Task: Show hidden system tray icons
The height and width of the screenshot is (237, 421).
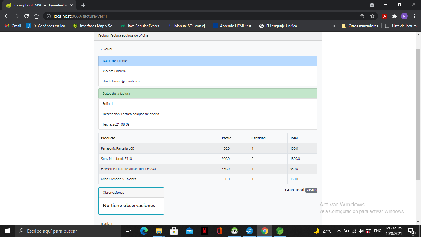Action: point(338,231)
